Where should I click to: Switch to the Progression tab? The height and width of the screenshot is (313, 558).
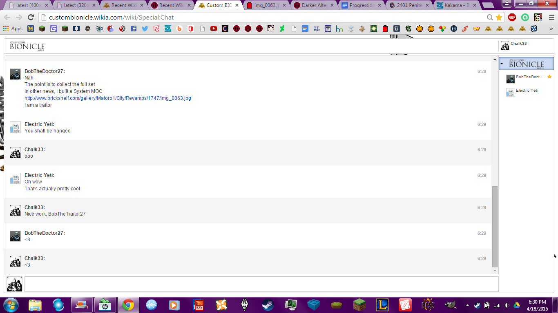pyautogui.click(x=361, y=5)
